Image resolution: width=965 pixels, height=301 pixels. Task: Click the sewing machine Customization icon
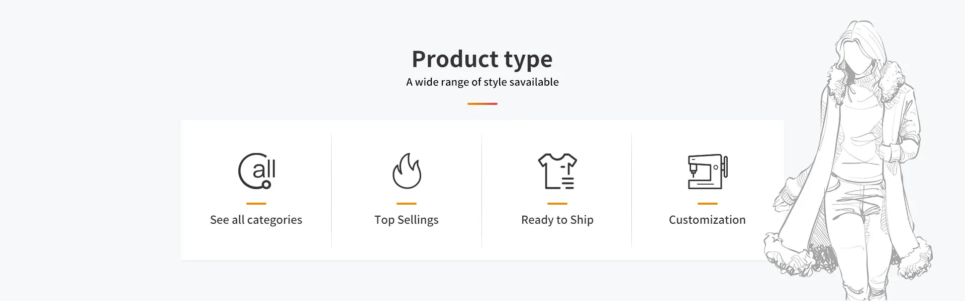(707, 171)
